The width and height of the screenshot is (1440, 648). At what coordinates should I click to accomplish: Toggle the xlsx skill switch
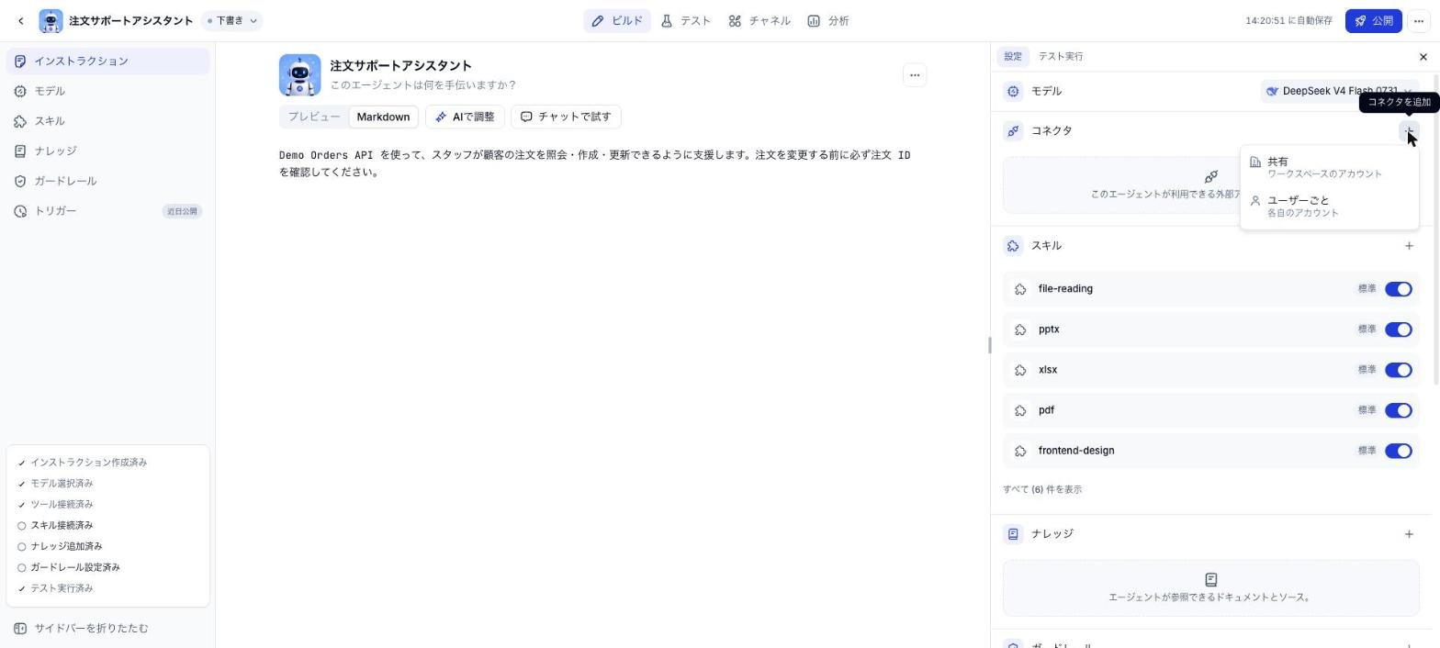pos(1398,370)
